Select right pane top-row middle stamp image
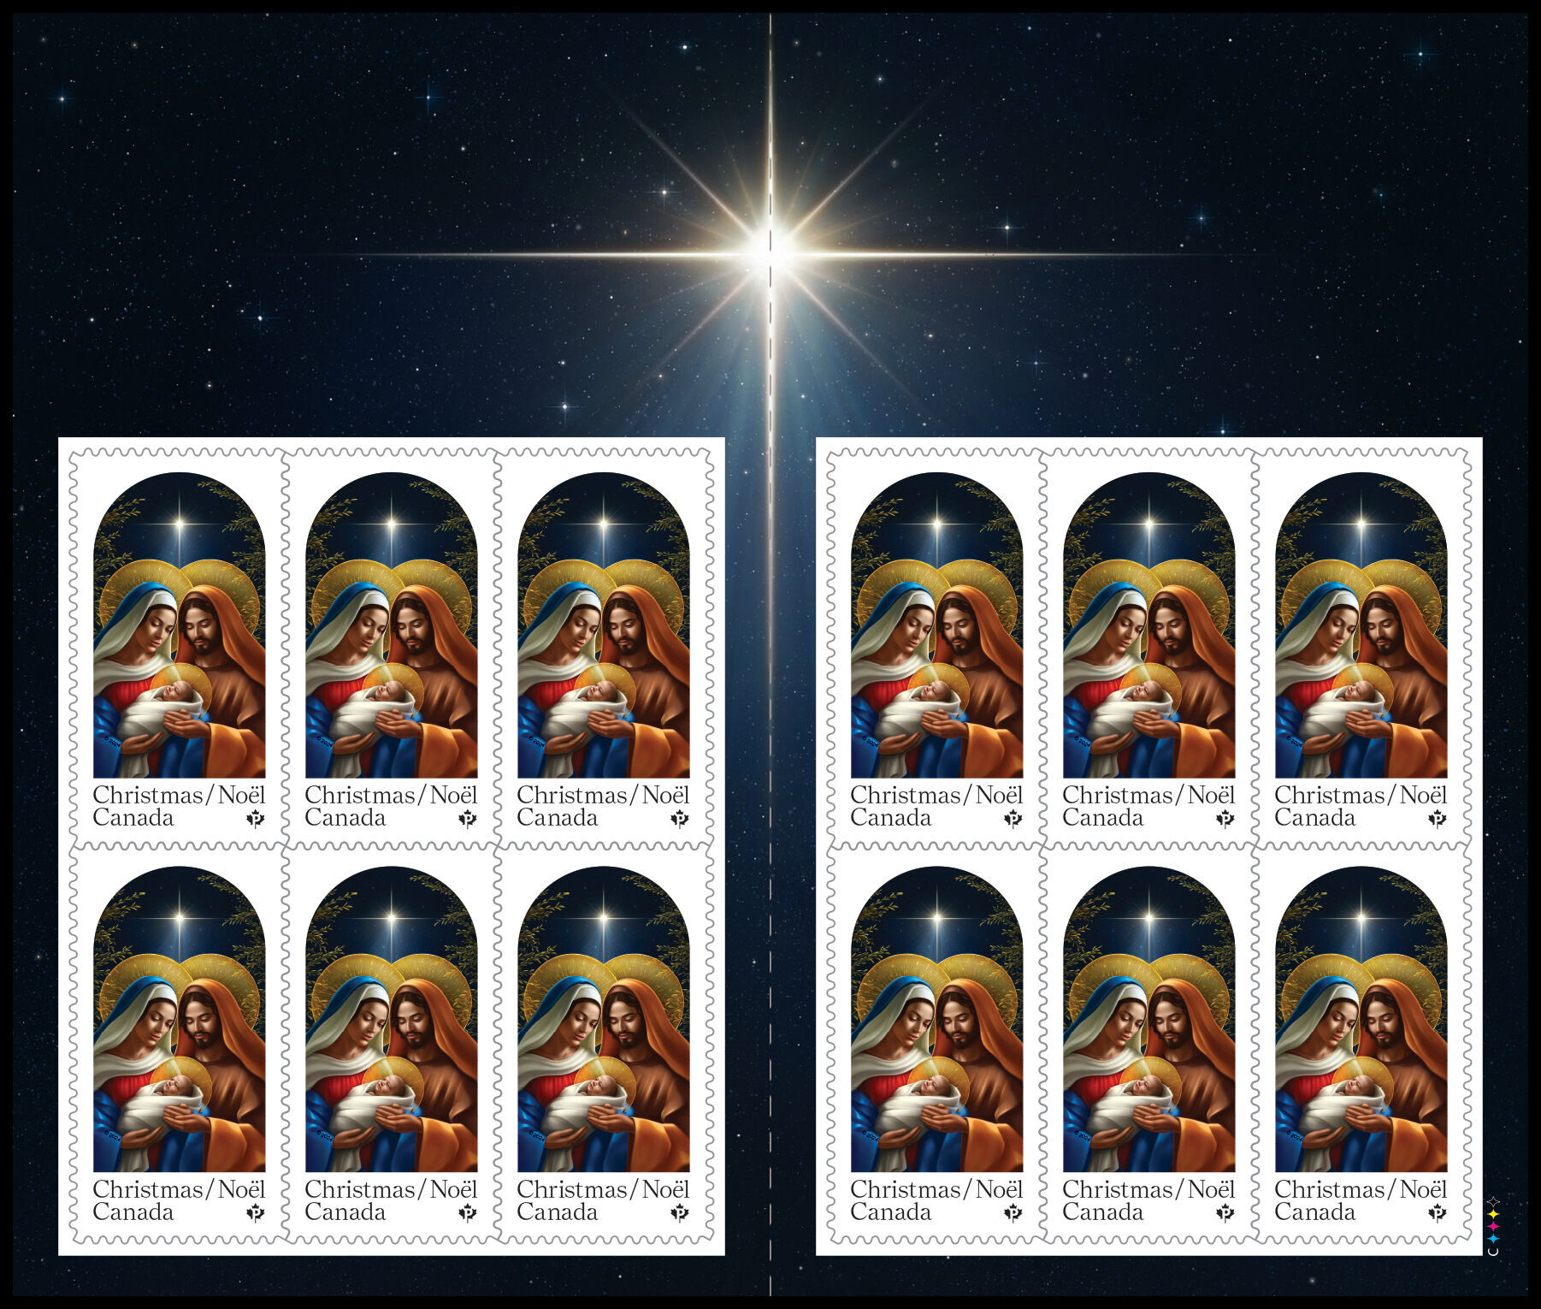 click(1148, 625)
